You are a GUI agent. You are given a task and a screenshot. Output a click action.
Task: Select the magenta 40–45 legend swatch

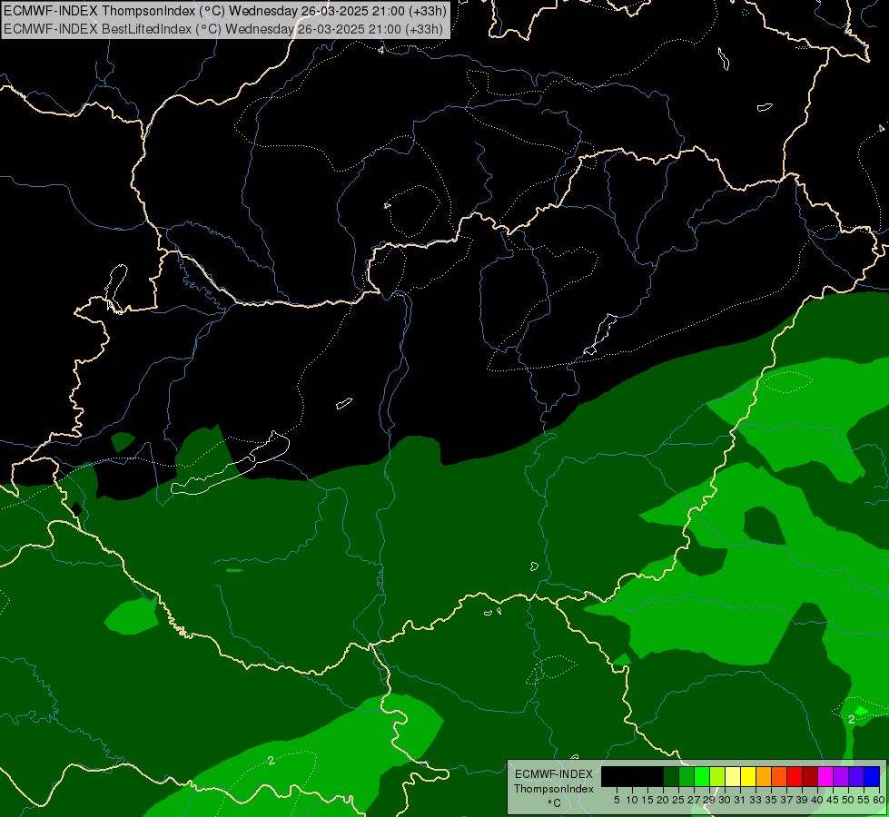click(825, 776)
